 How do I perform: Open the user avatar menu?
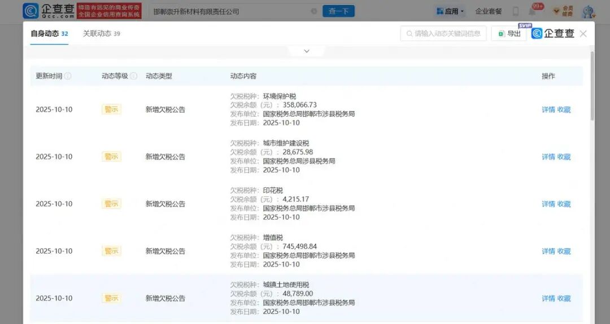589,11
